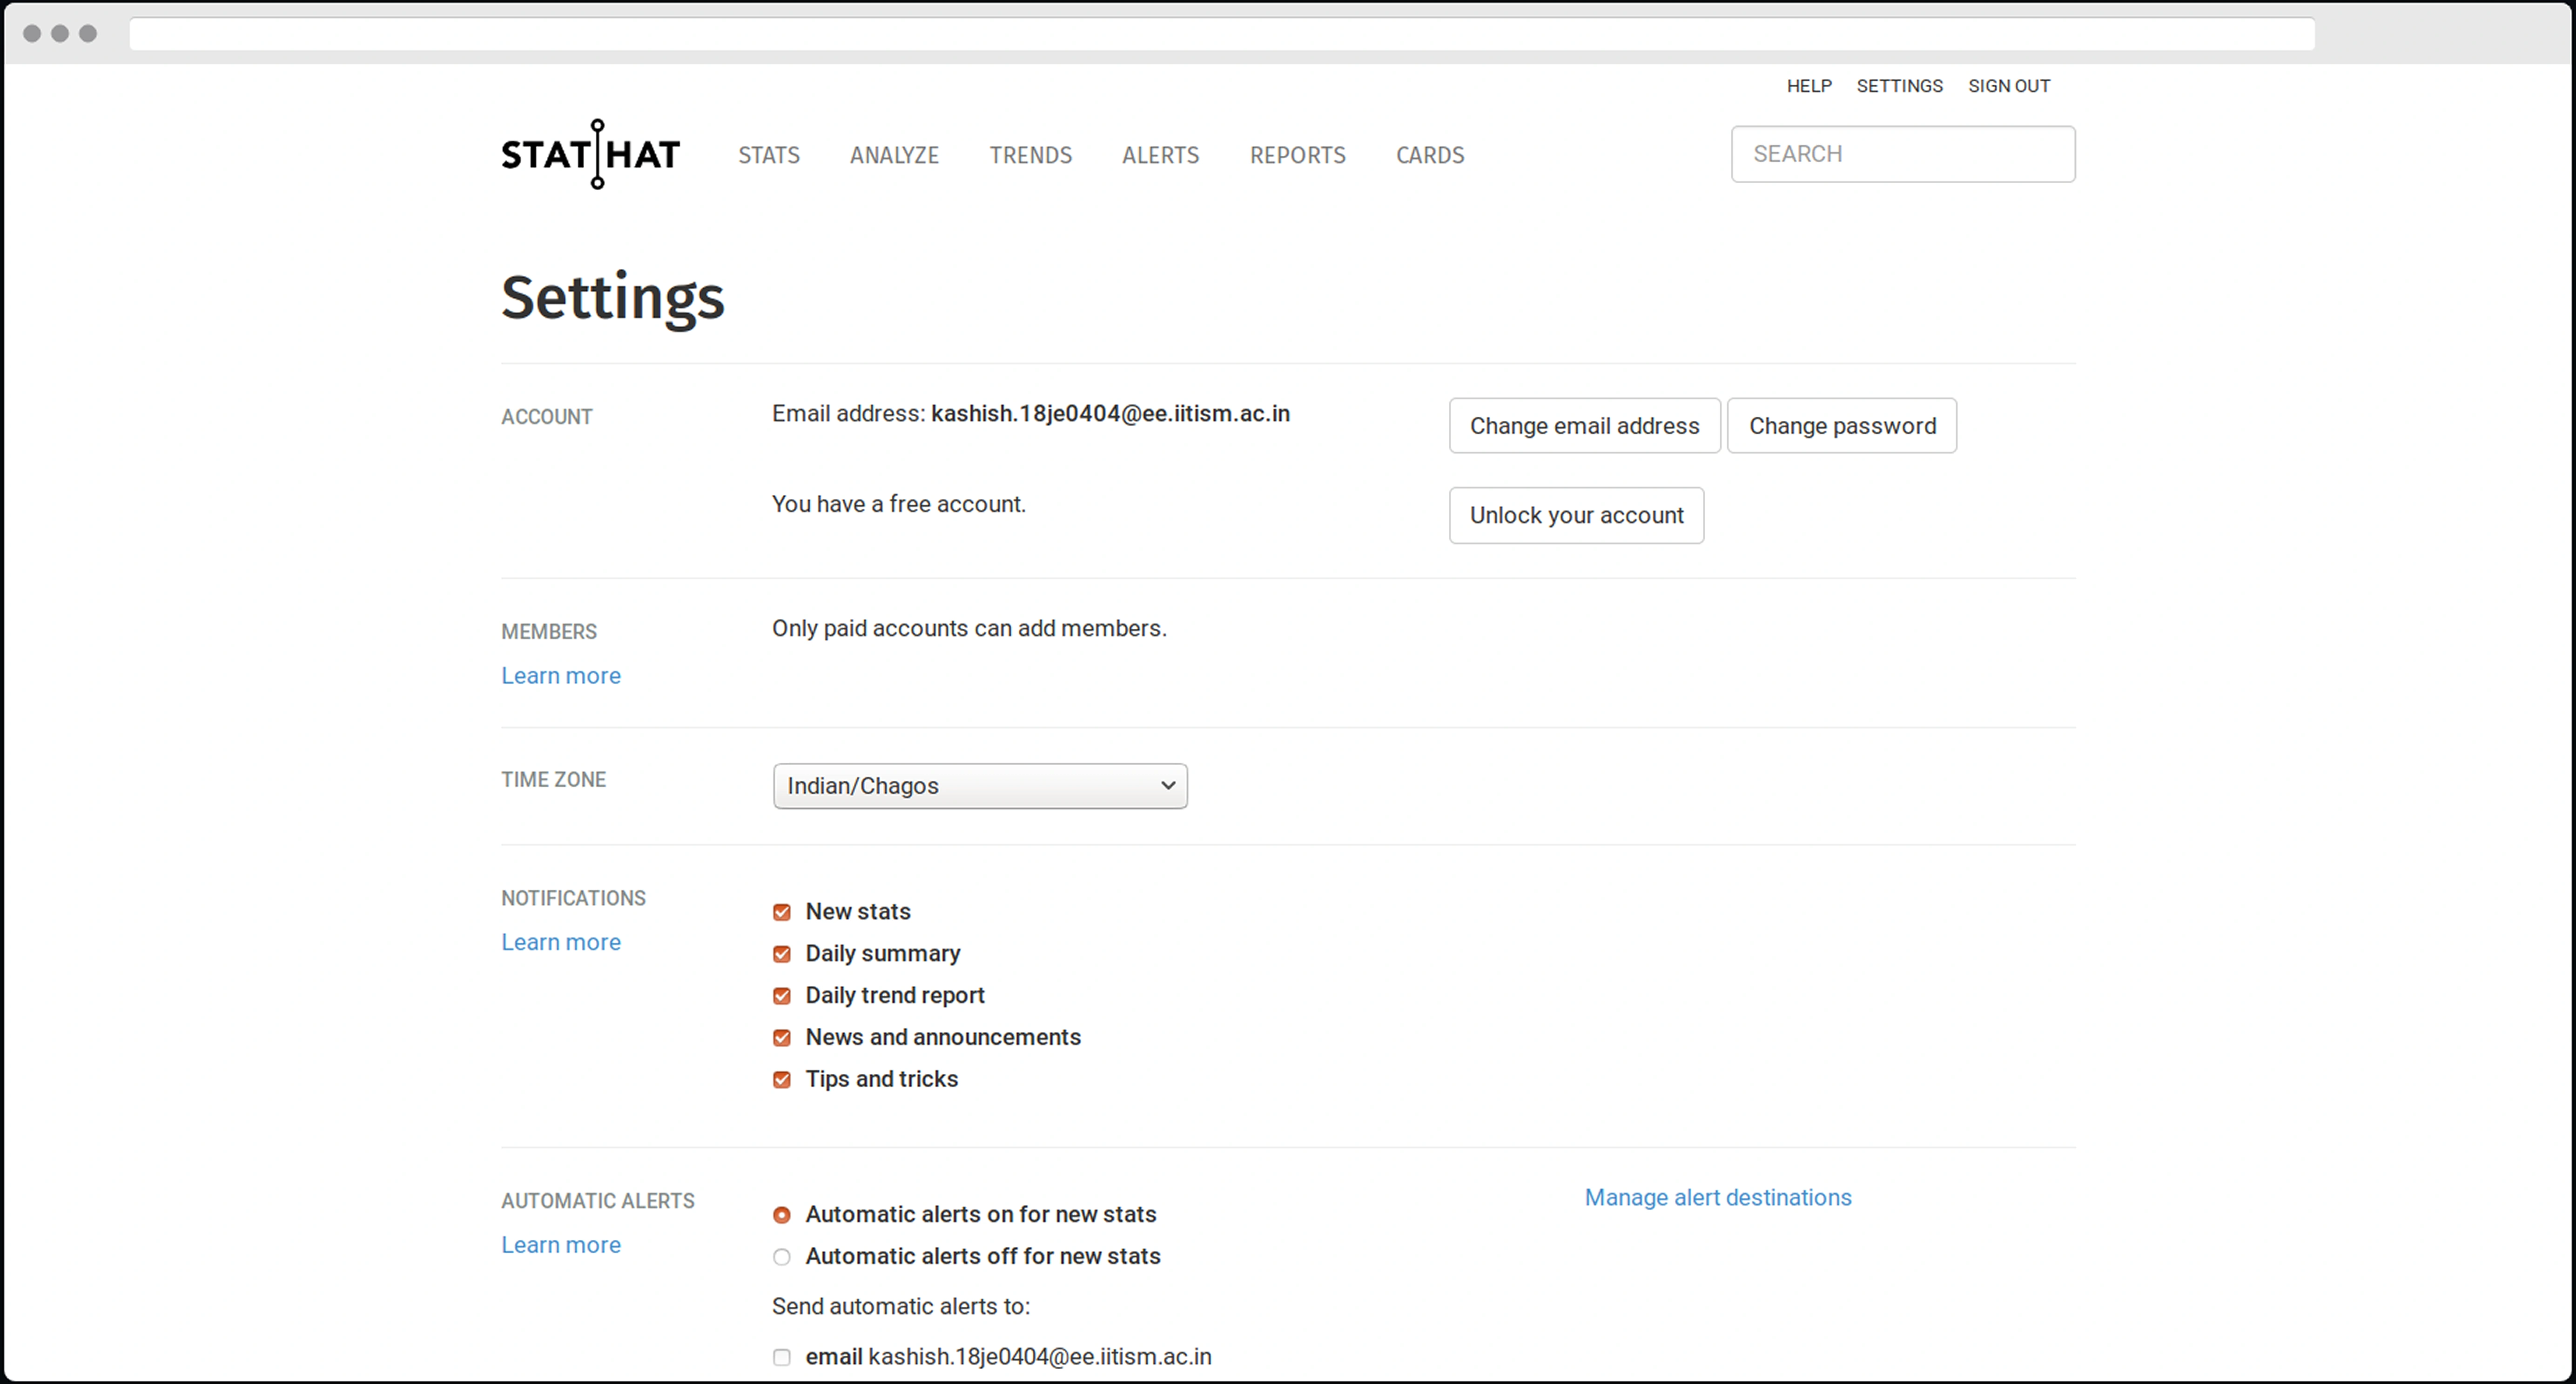The image size is (2576, 1384).
Task: Open Trends in the navigation
Action: tap(1030, 155)
